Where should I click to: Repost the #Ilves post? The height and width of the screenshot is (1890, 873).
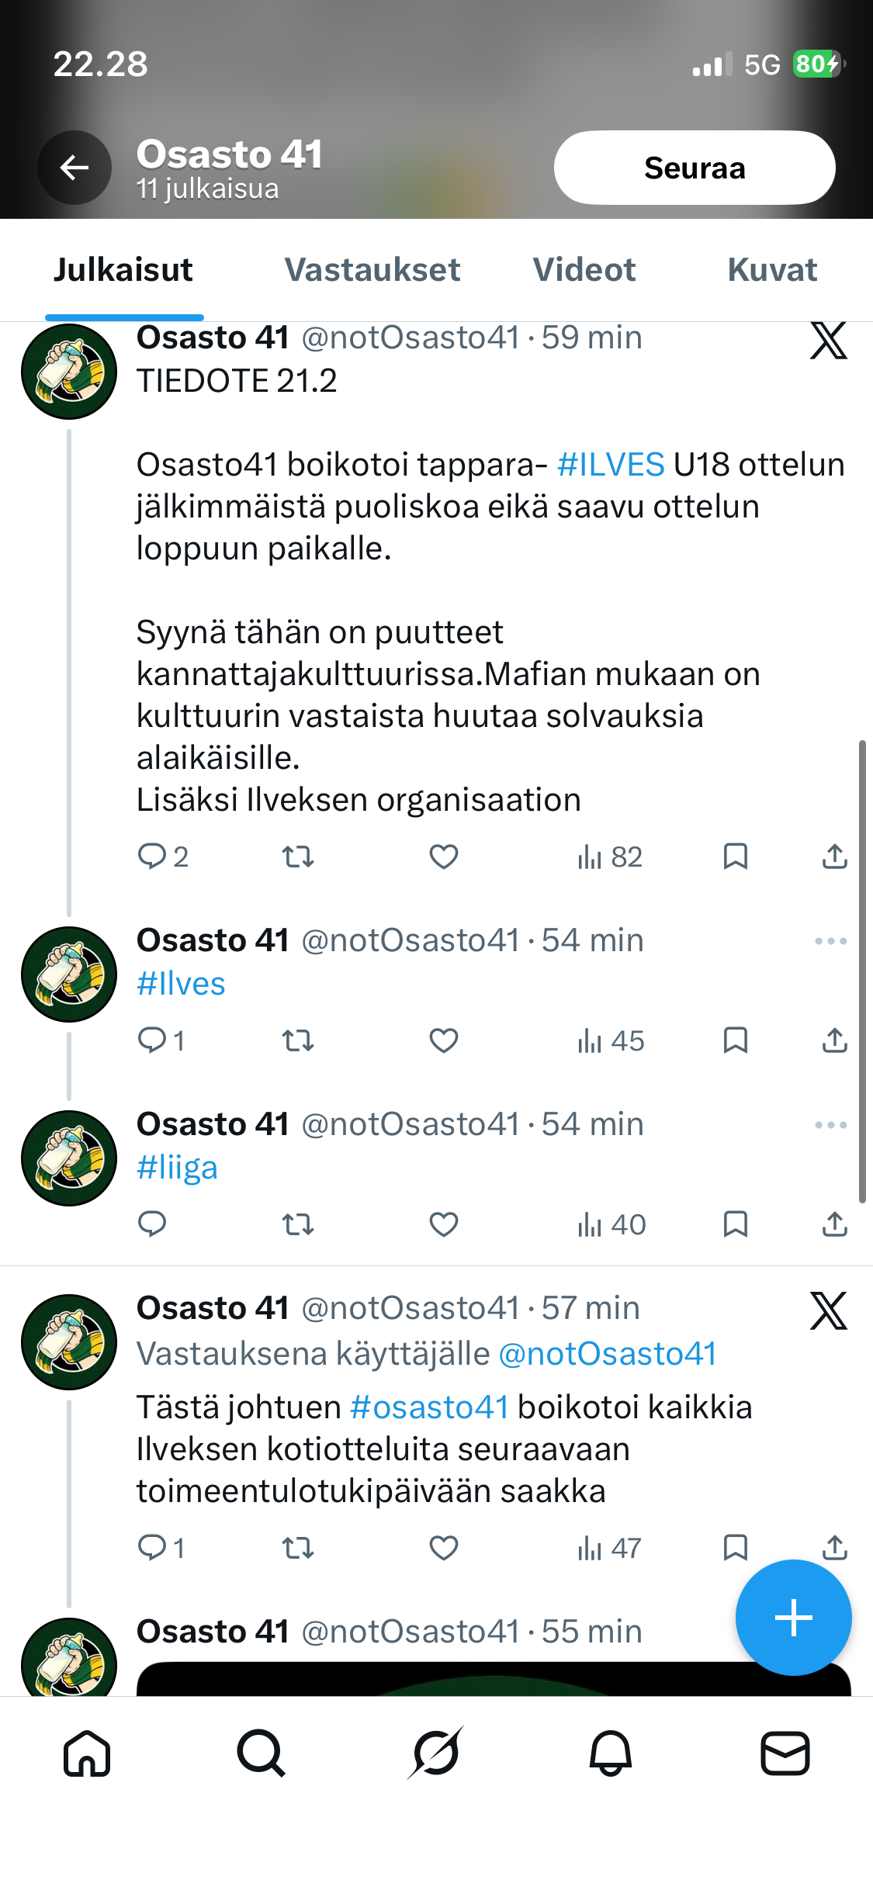[298, 1040]
